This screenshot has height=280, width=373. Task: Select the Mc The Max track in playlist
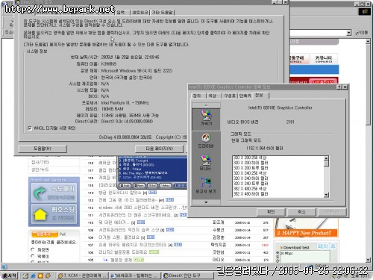point(143,173)
